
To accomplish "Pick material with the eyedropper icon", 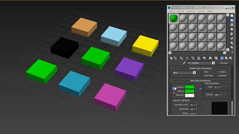I will [184, 63].
